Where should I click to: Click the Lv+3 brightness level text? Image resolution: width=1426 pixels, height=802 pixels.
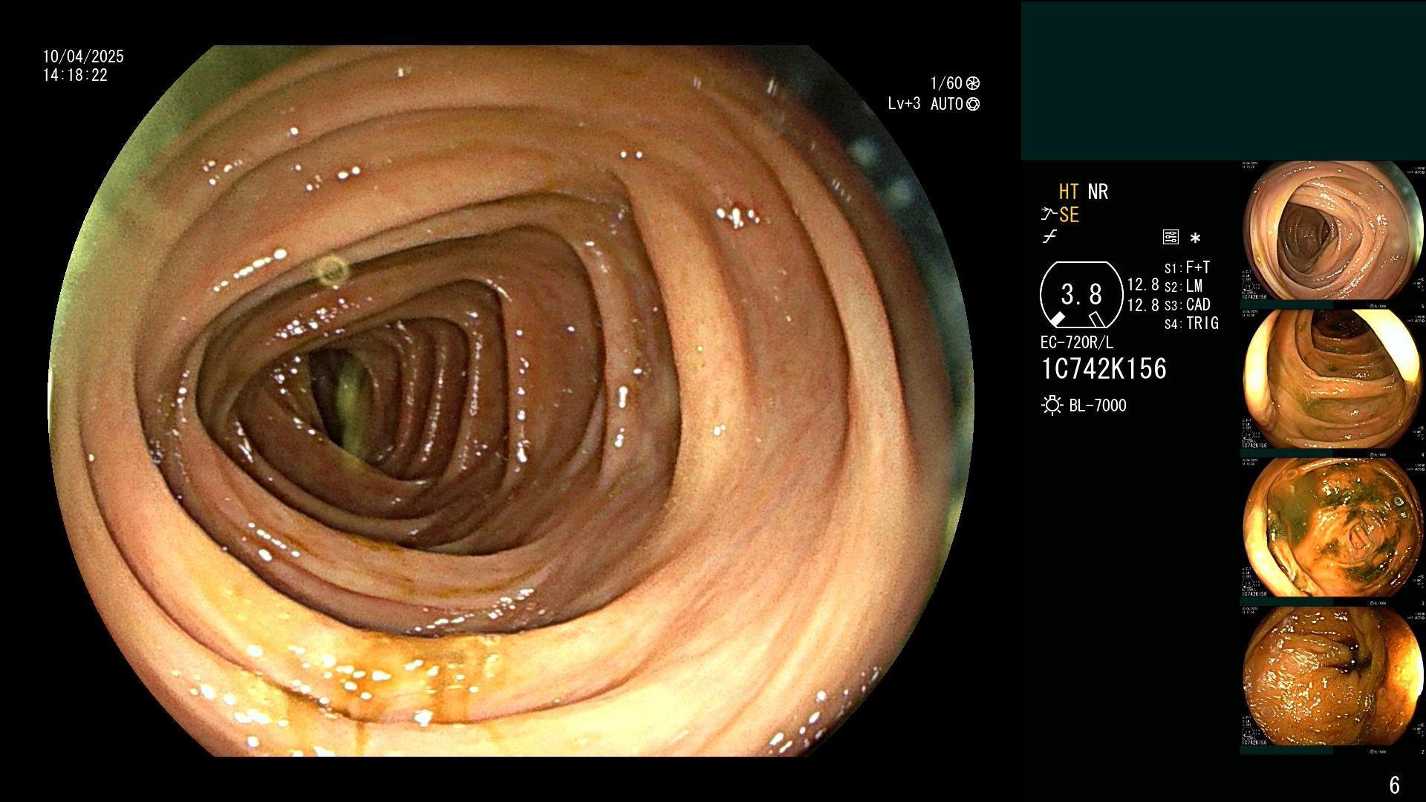tap(904, 104)
